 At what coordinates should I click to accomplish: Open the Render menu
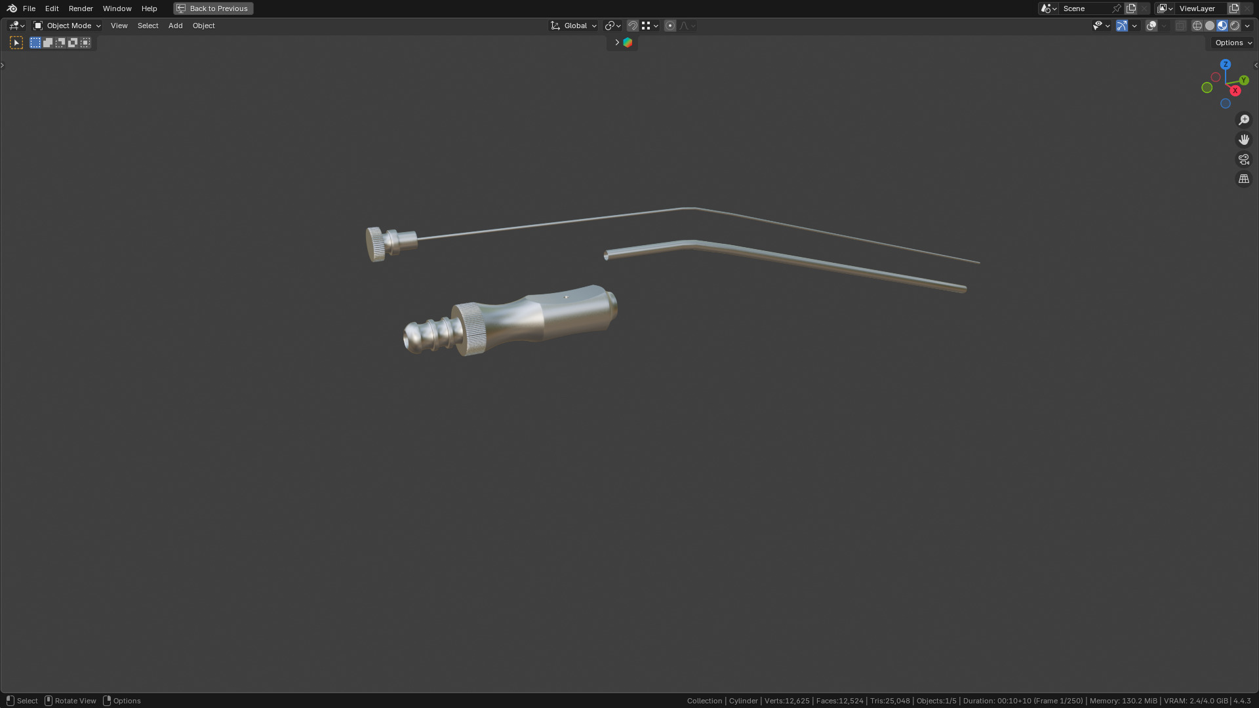[x=81, y=9]
